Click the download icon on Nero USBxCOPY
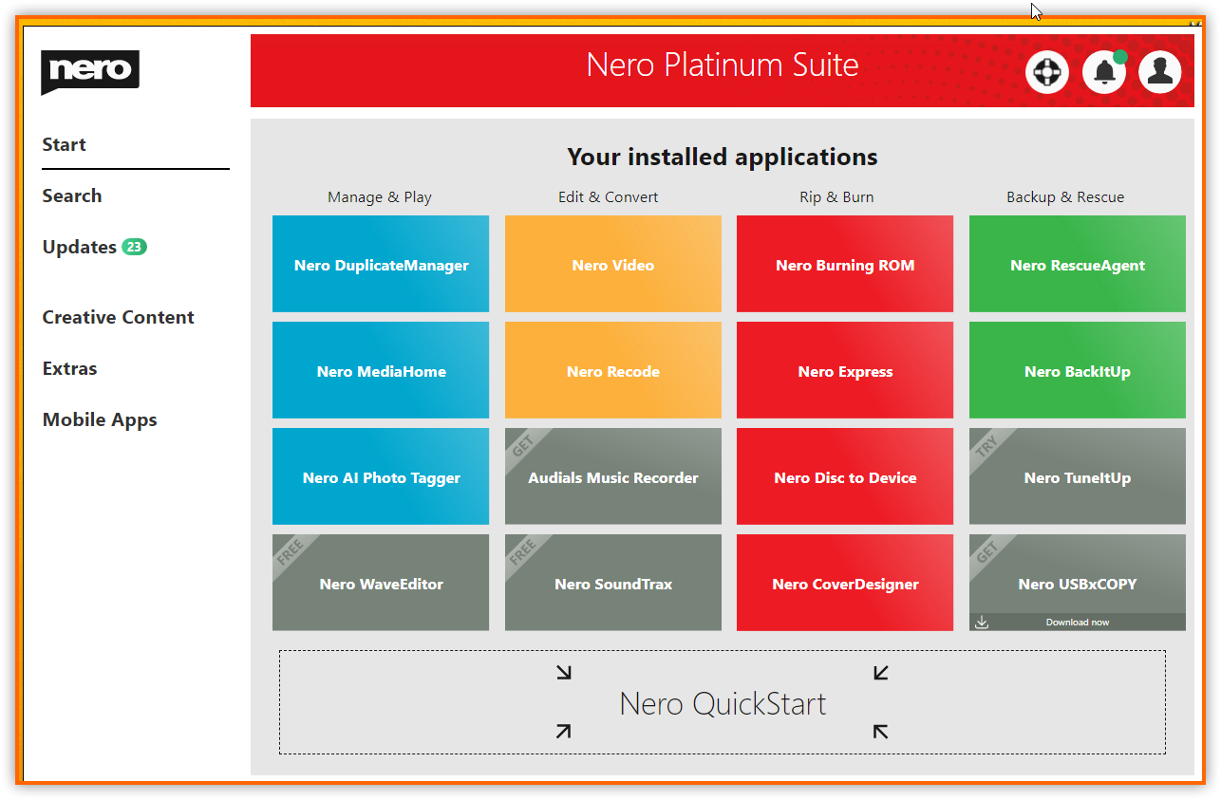 [982, 623]
